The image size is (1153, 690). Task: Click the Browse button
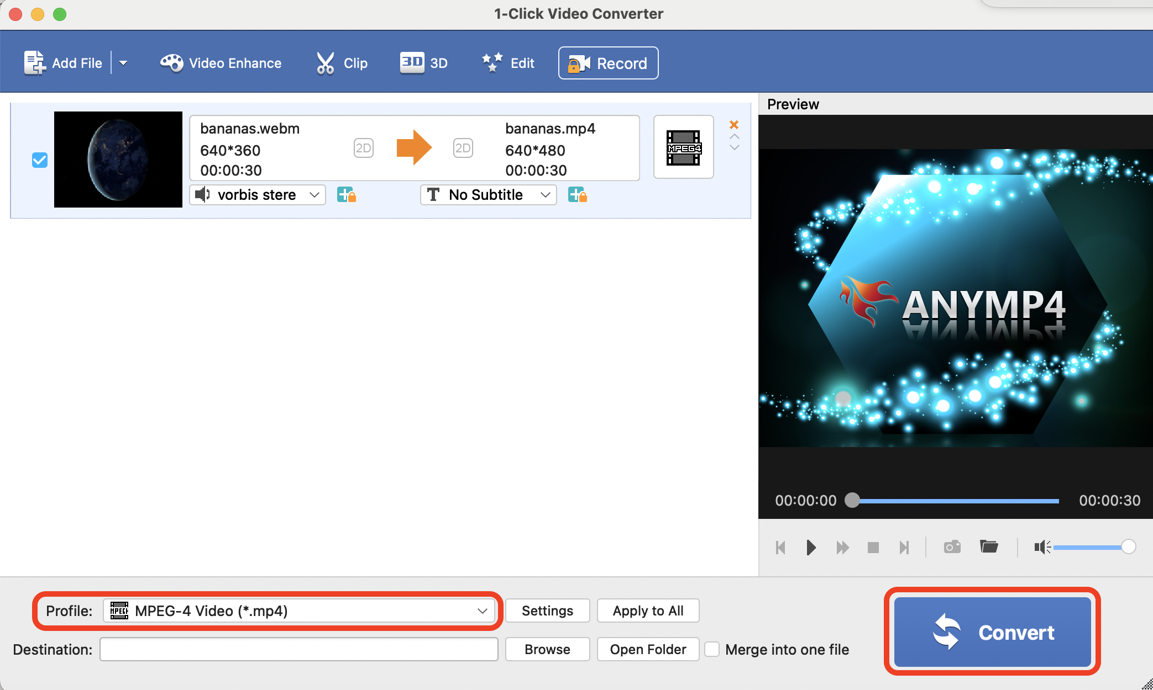coord(548,649)
